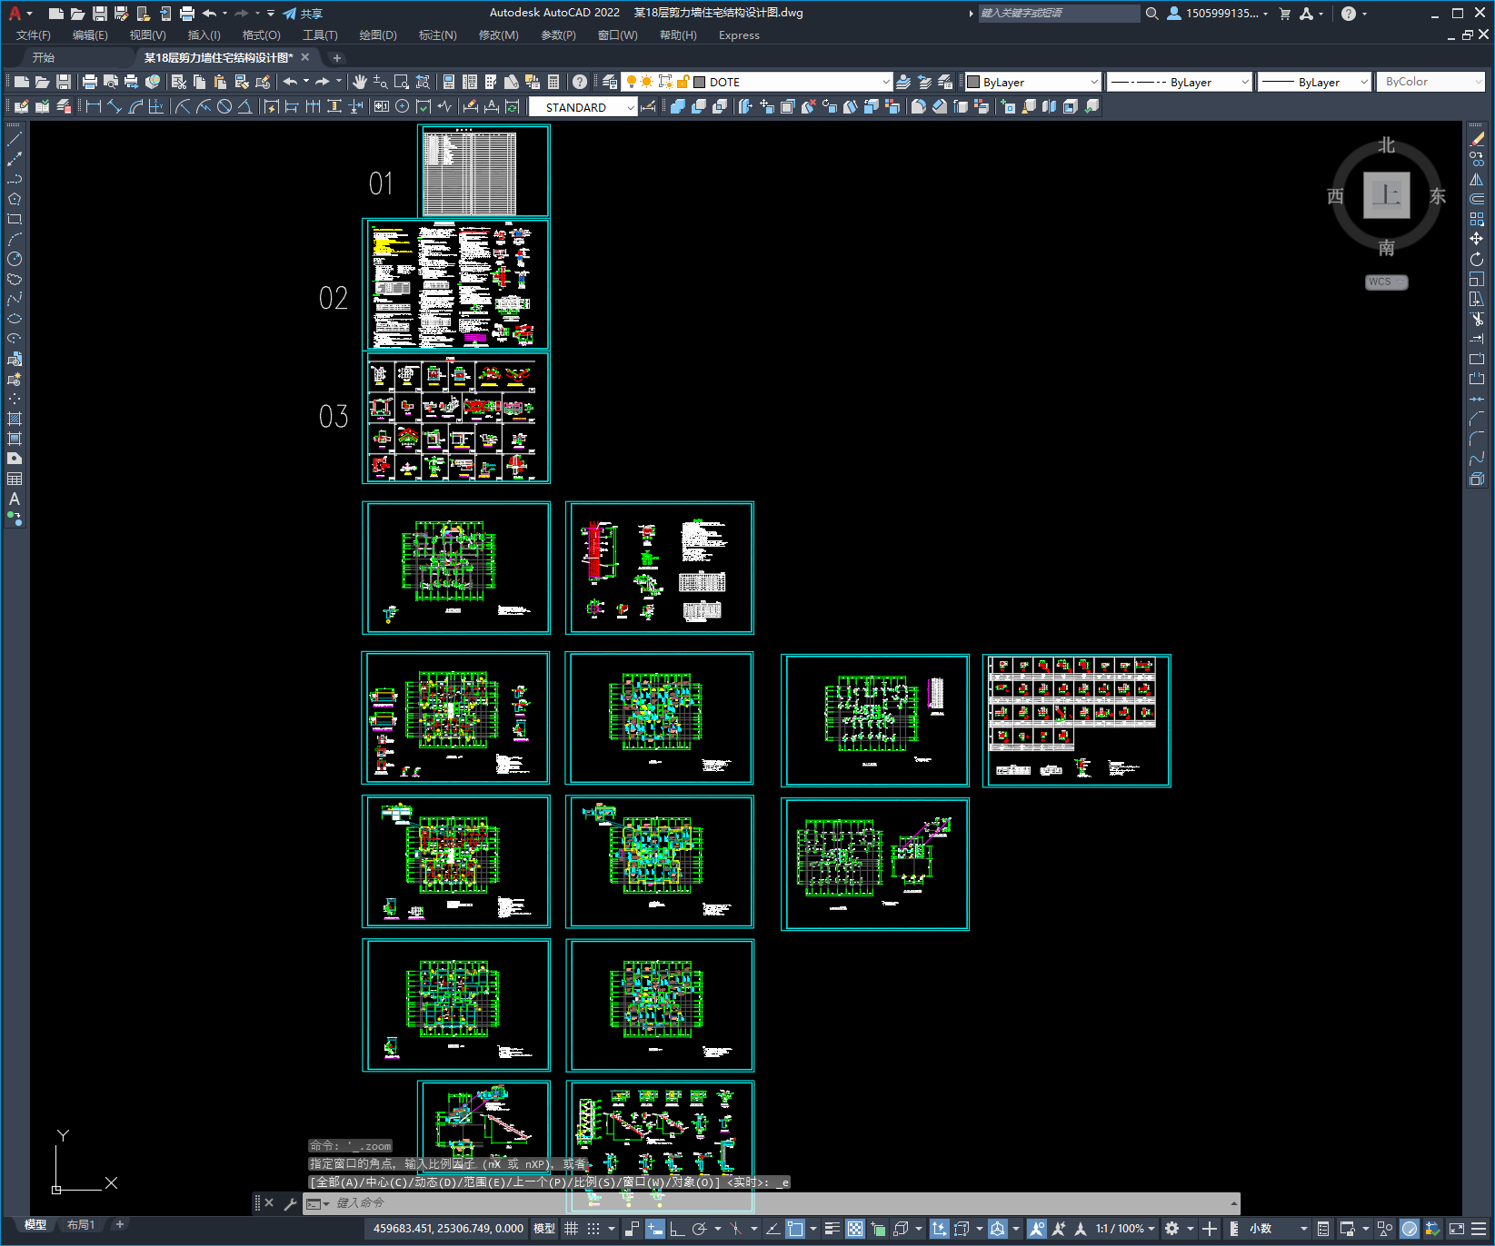Switch to the 布局1 layout tab
This screenshot has height=1246, width=1495.
(81, 1225)
